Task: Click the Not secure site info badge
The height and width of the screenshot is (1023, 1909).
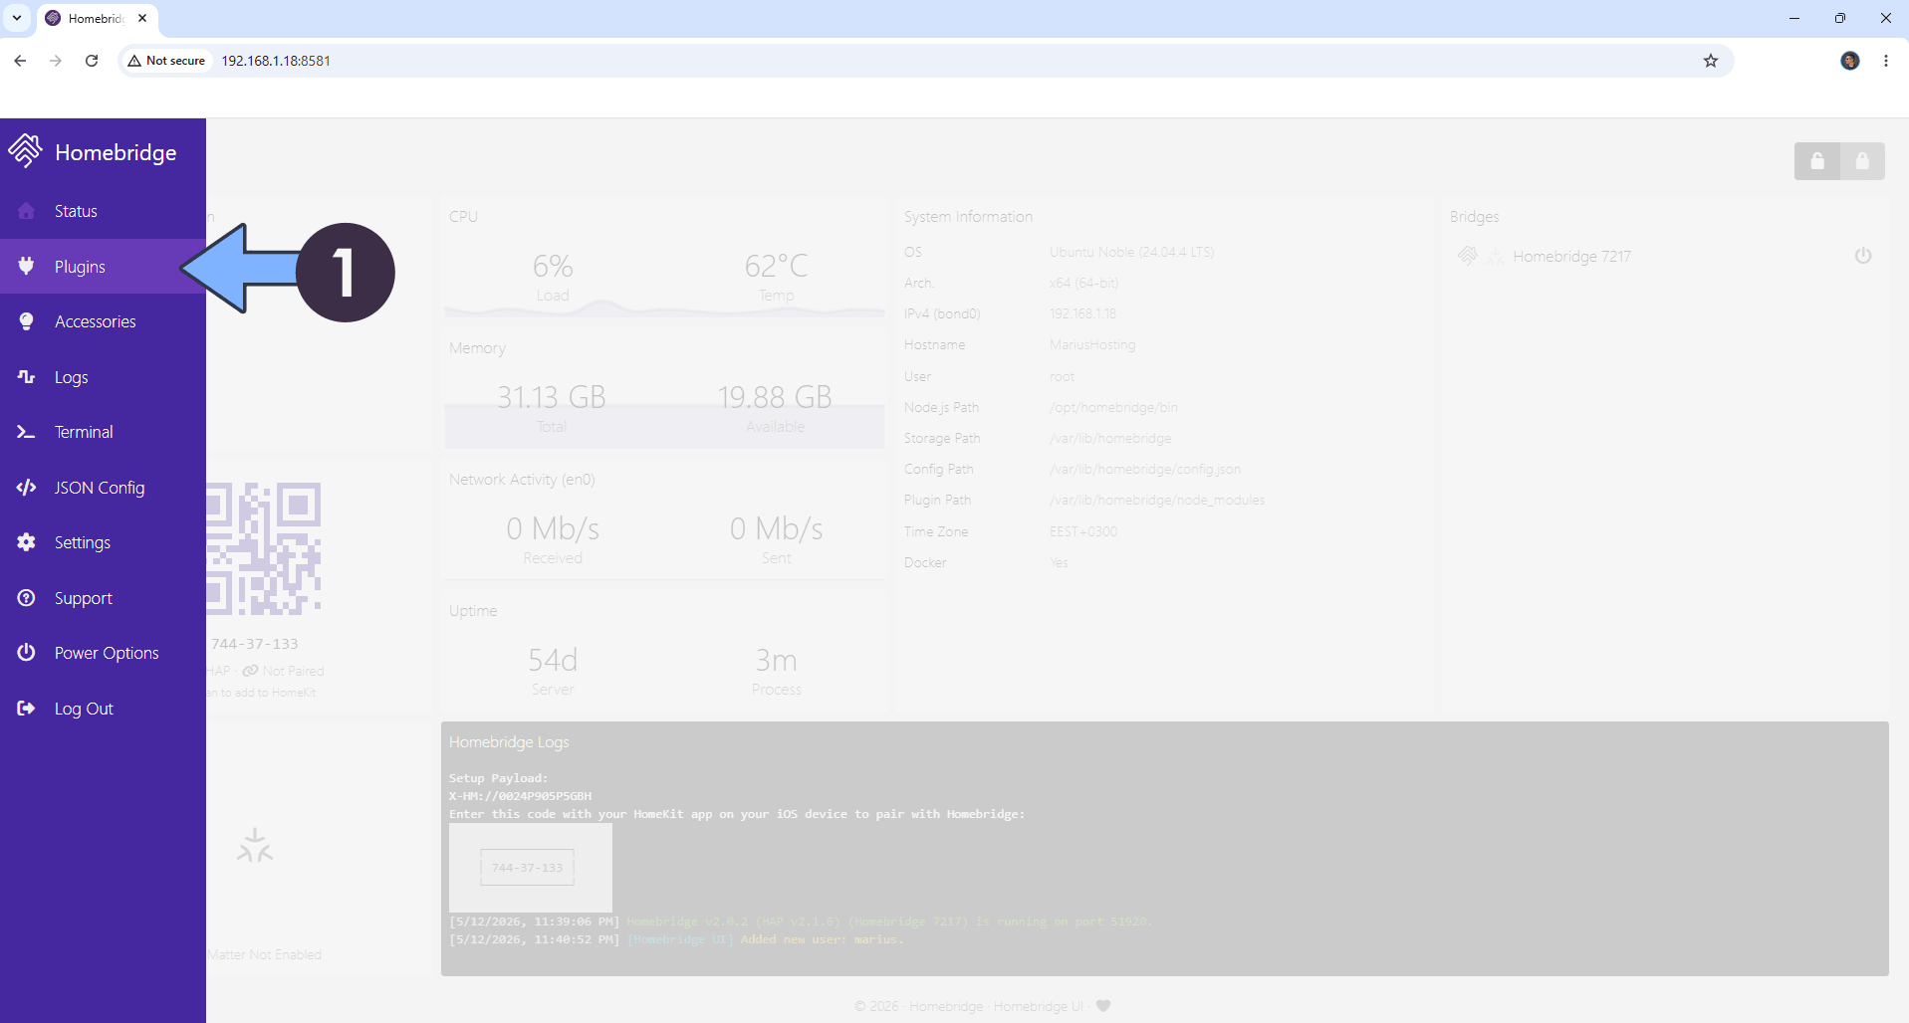Action: point(166,61)
